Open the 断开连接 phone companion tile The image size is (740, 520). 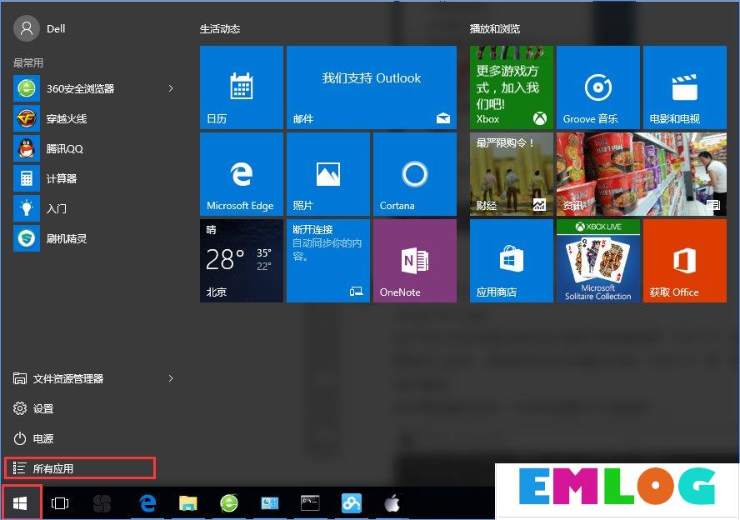click(x=328, y=261)
